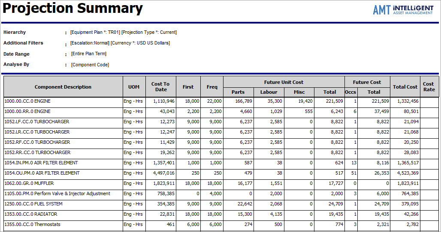Click the UOM column header
Screen dimensions: 441x232
click(x=134, y=87)
